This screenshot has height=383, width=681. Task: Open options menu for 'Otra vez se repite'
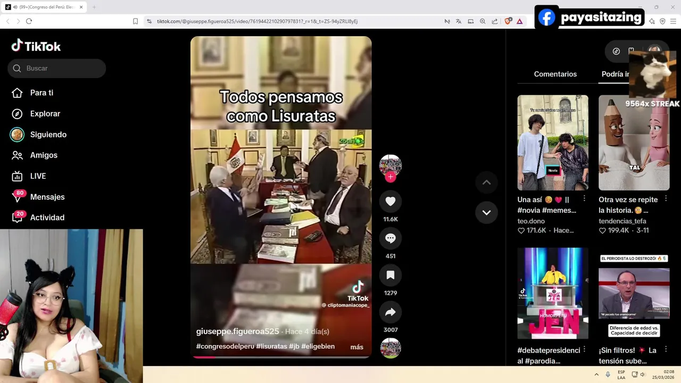665,198
